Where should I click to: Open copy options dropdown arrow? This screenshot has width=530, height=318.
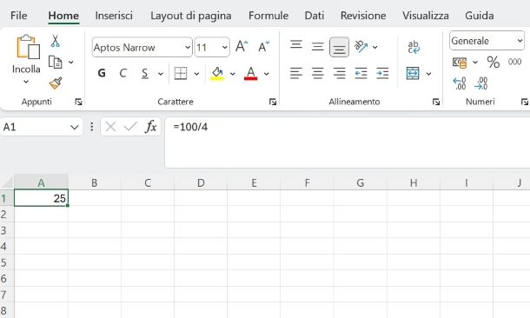pos(71,63)
